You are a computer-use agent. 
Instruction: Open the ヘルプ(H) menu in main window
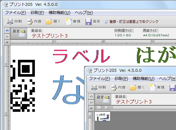pos(84,13)
